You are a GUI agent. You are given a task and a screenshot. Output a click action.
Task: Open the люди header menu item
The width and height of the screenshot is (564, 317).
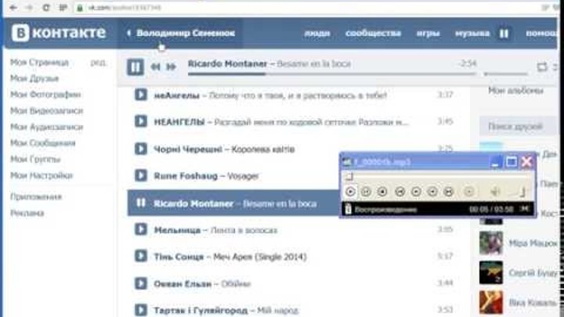[x=317, y=34]
